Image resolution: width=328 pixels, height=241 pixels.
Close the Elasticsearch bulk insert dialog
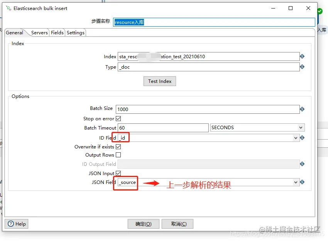coord(308,8)
